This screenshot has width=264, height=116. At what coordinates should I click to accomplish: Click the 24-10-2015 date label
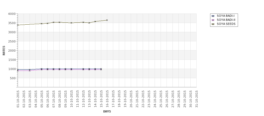155,99
